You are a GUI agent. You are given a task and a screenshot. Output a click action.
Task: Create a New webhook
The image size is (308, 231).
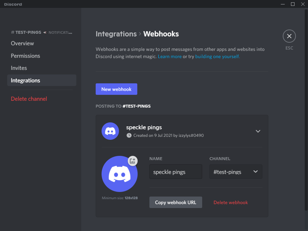[116, 89]
